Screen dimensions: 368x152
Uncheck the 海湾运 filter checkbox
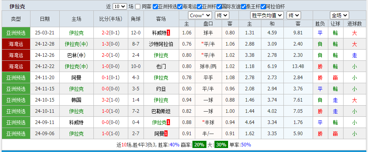point(180,6)
